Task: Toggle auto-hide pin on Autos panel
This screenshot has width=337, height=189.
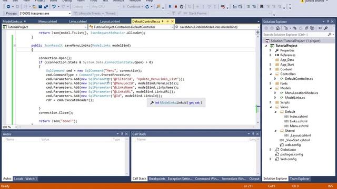Action: pos(122,134)
